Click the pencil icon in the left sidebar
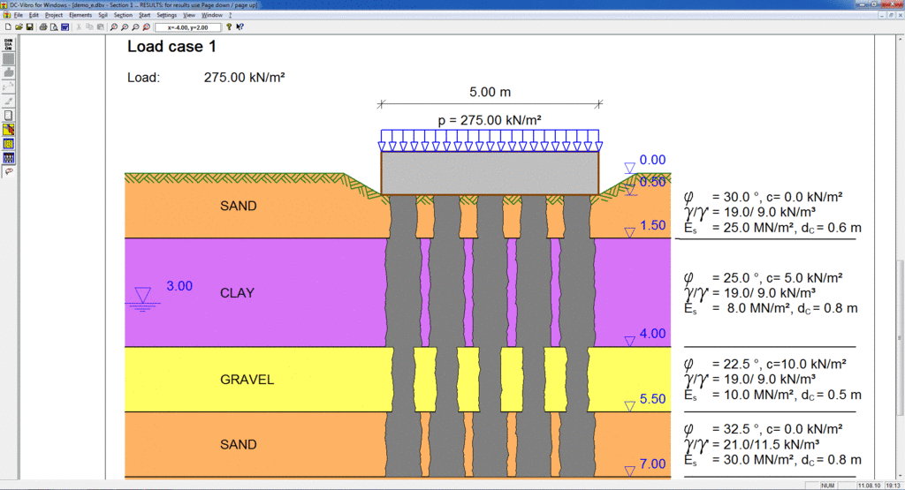 pyautogui.click(x=9, y=102)
